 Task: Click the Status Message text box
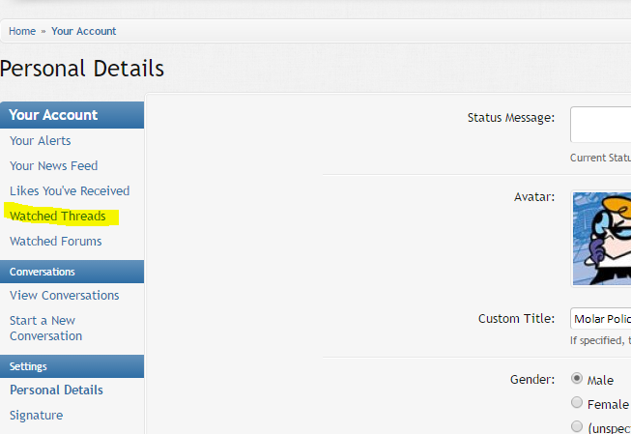[x=601, y=125]
